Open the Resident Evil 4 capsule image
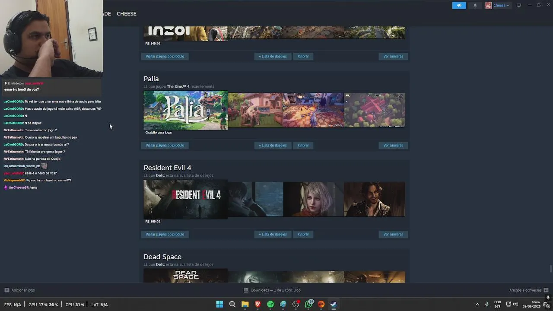553x311 pixels. point(185,199)
